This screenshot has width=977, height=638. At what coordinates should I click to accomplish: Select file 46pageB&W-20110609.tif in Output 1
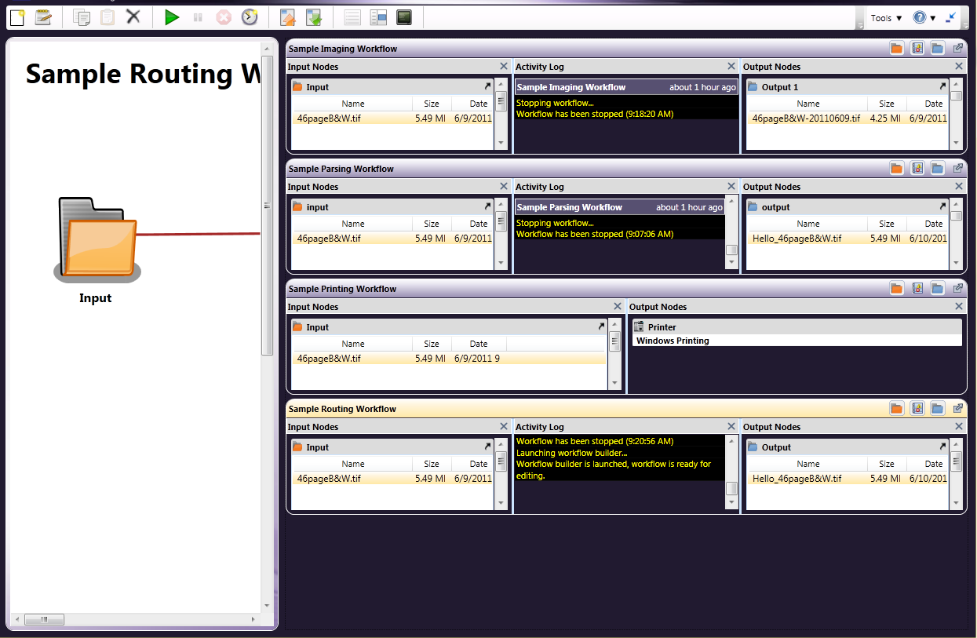point(848,118)
